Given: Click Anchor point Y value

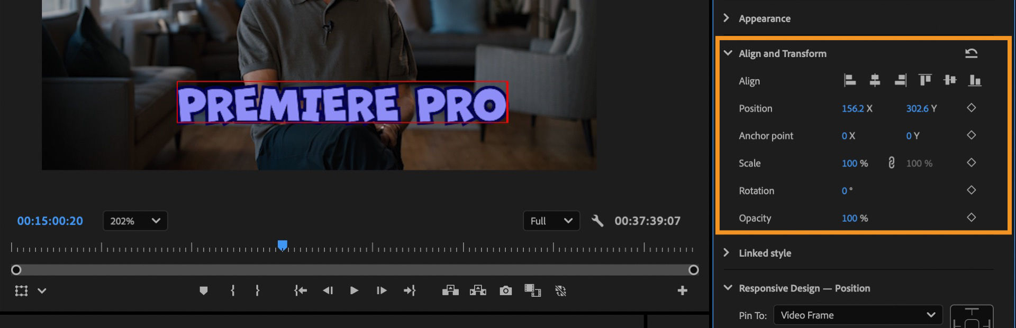Looking at the screenshot, I should click(909, 136).
